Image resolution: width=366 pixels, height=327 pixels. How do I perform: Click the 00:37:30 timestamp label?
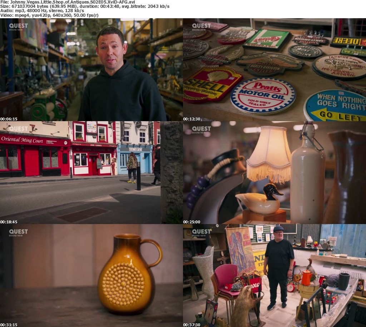click(x=192, y=324)
